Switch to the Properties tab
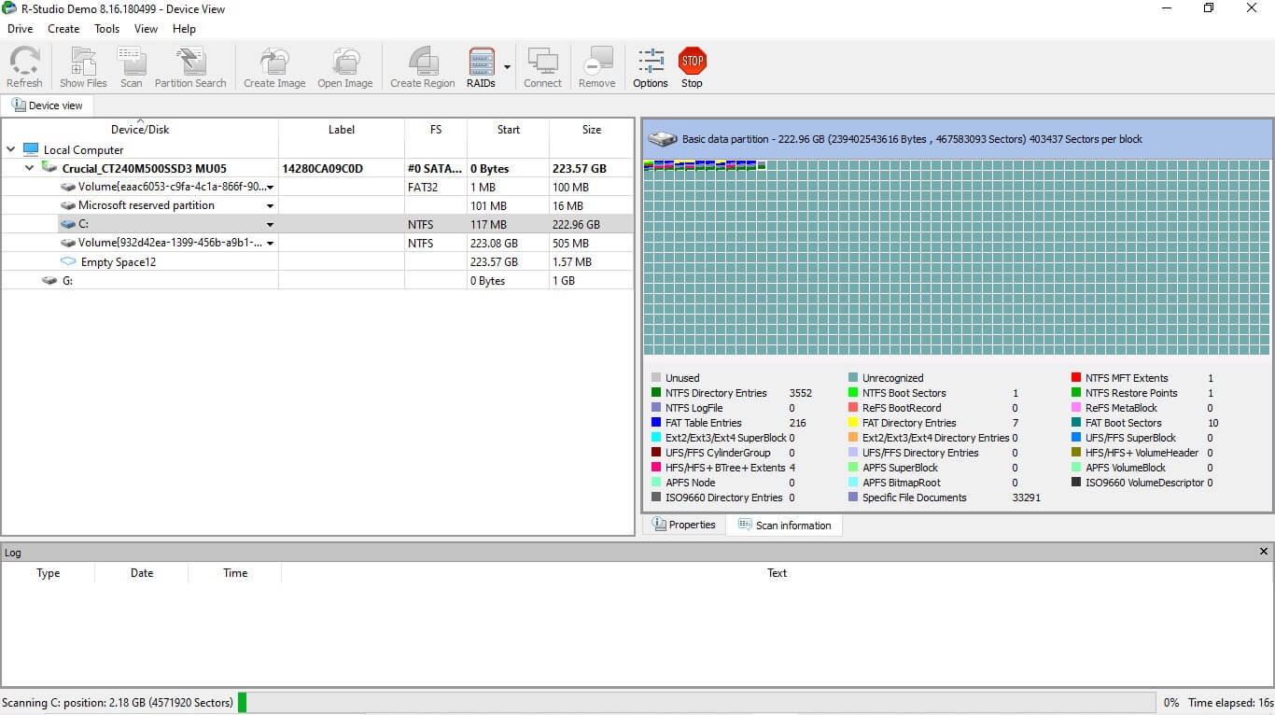 (x=683, y=525)
